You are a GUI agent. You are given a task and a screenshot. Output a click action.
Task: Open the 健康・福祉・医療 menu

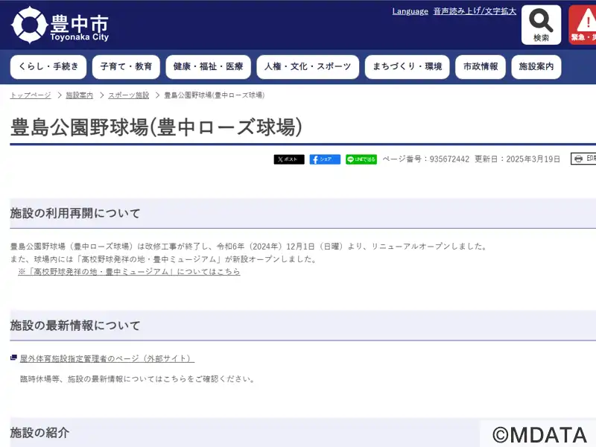point(208,67)
